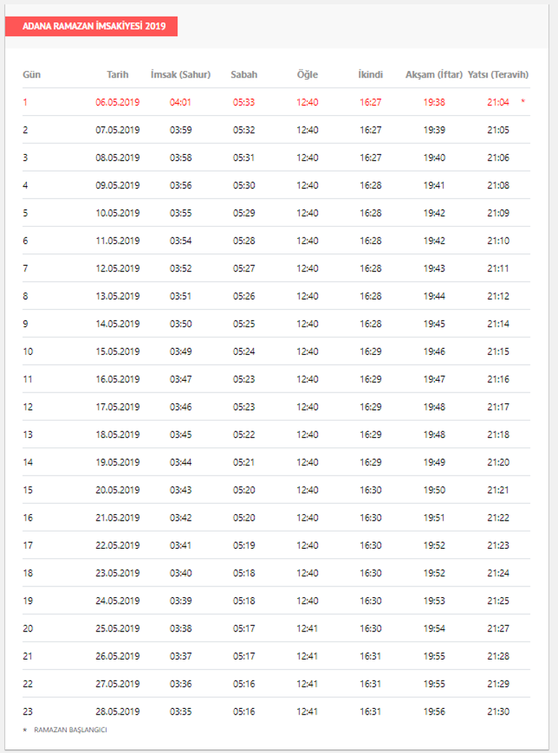Click the İkindi column header
Screen dimensions: 558x753
pyautogui.click(x=370, y=75)
